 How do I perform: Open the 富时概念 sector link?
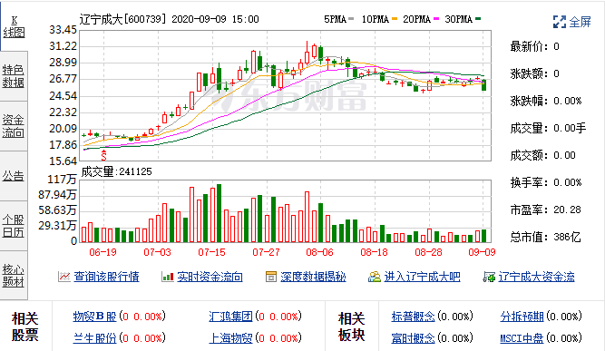point(414,338)
